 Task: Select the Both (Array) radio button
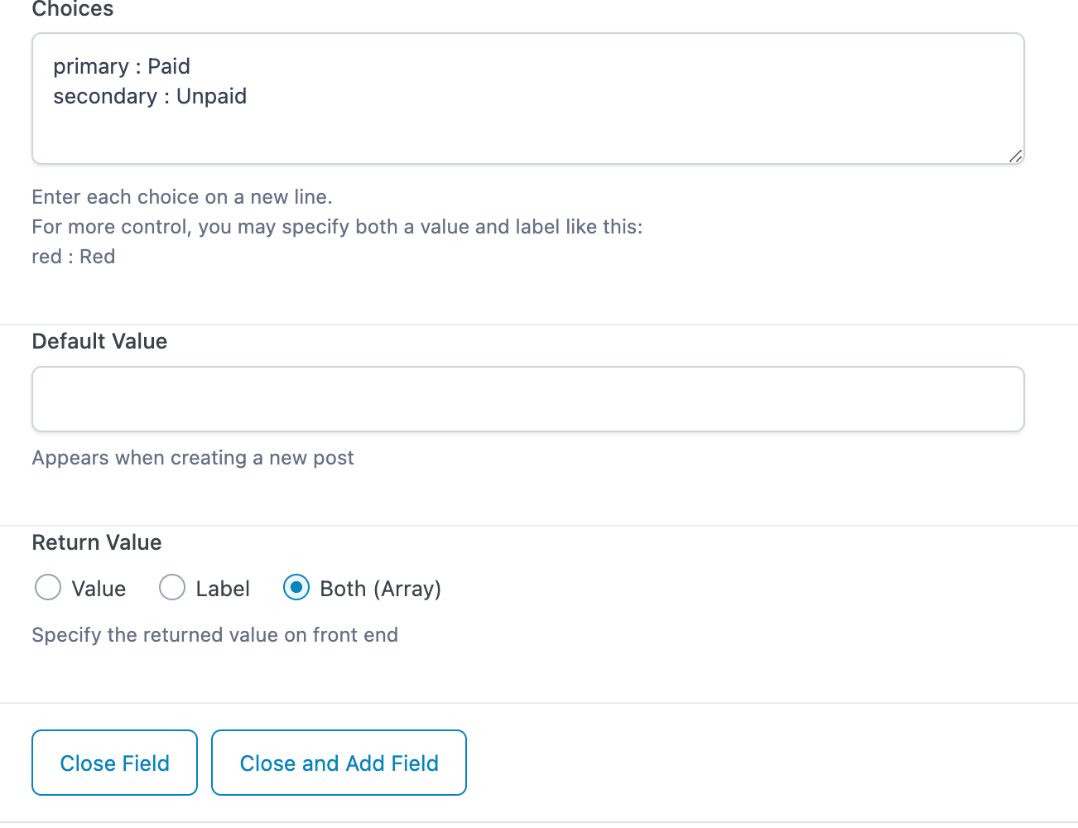296,588
